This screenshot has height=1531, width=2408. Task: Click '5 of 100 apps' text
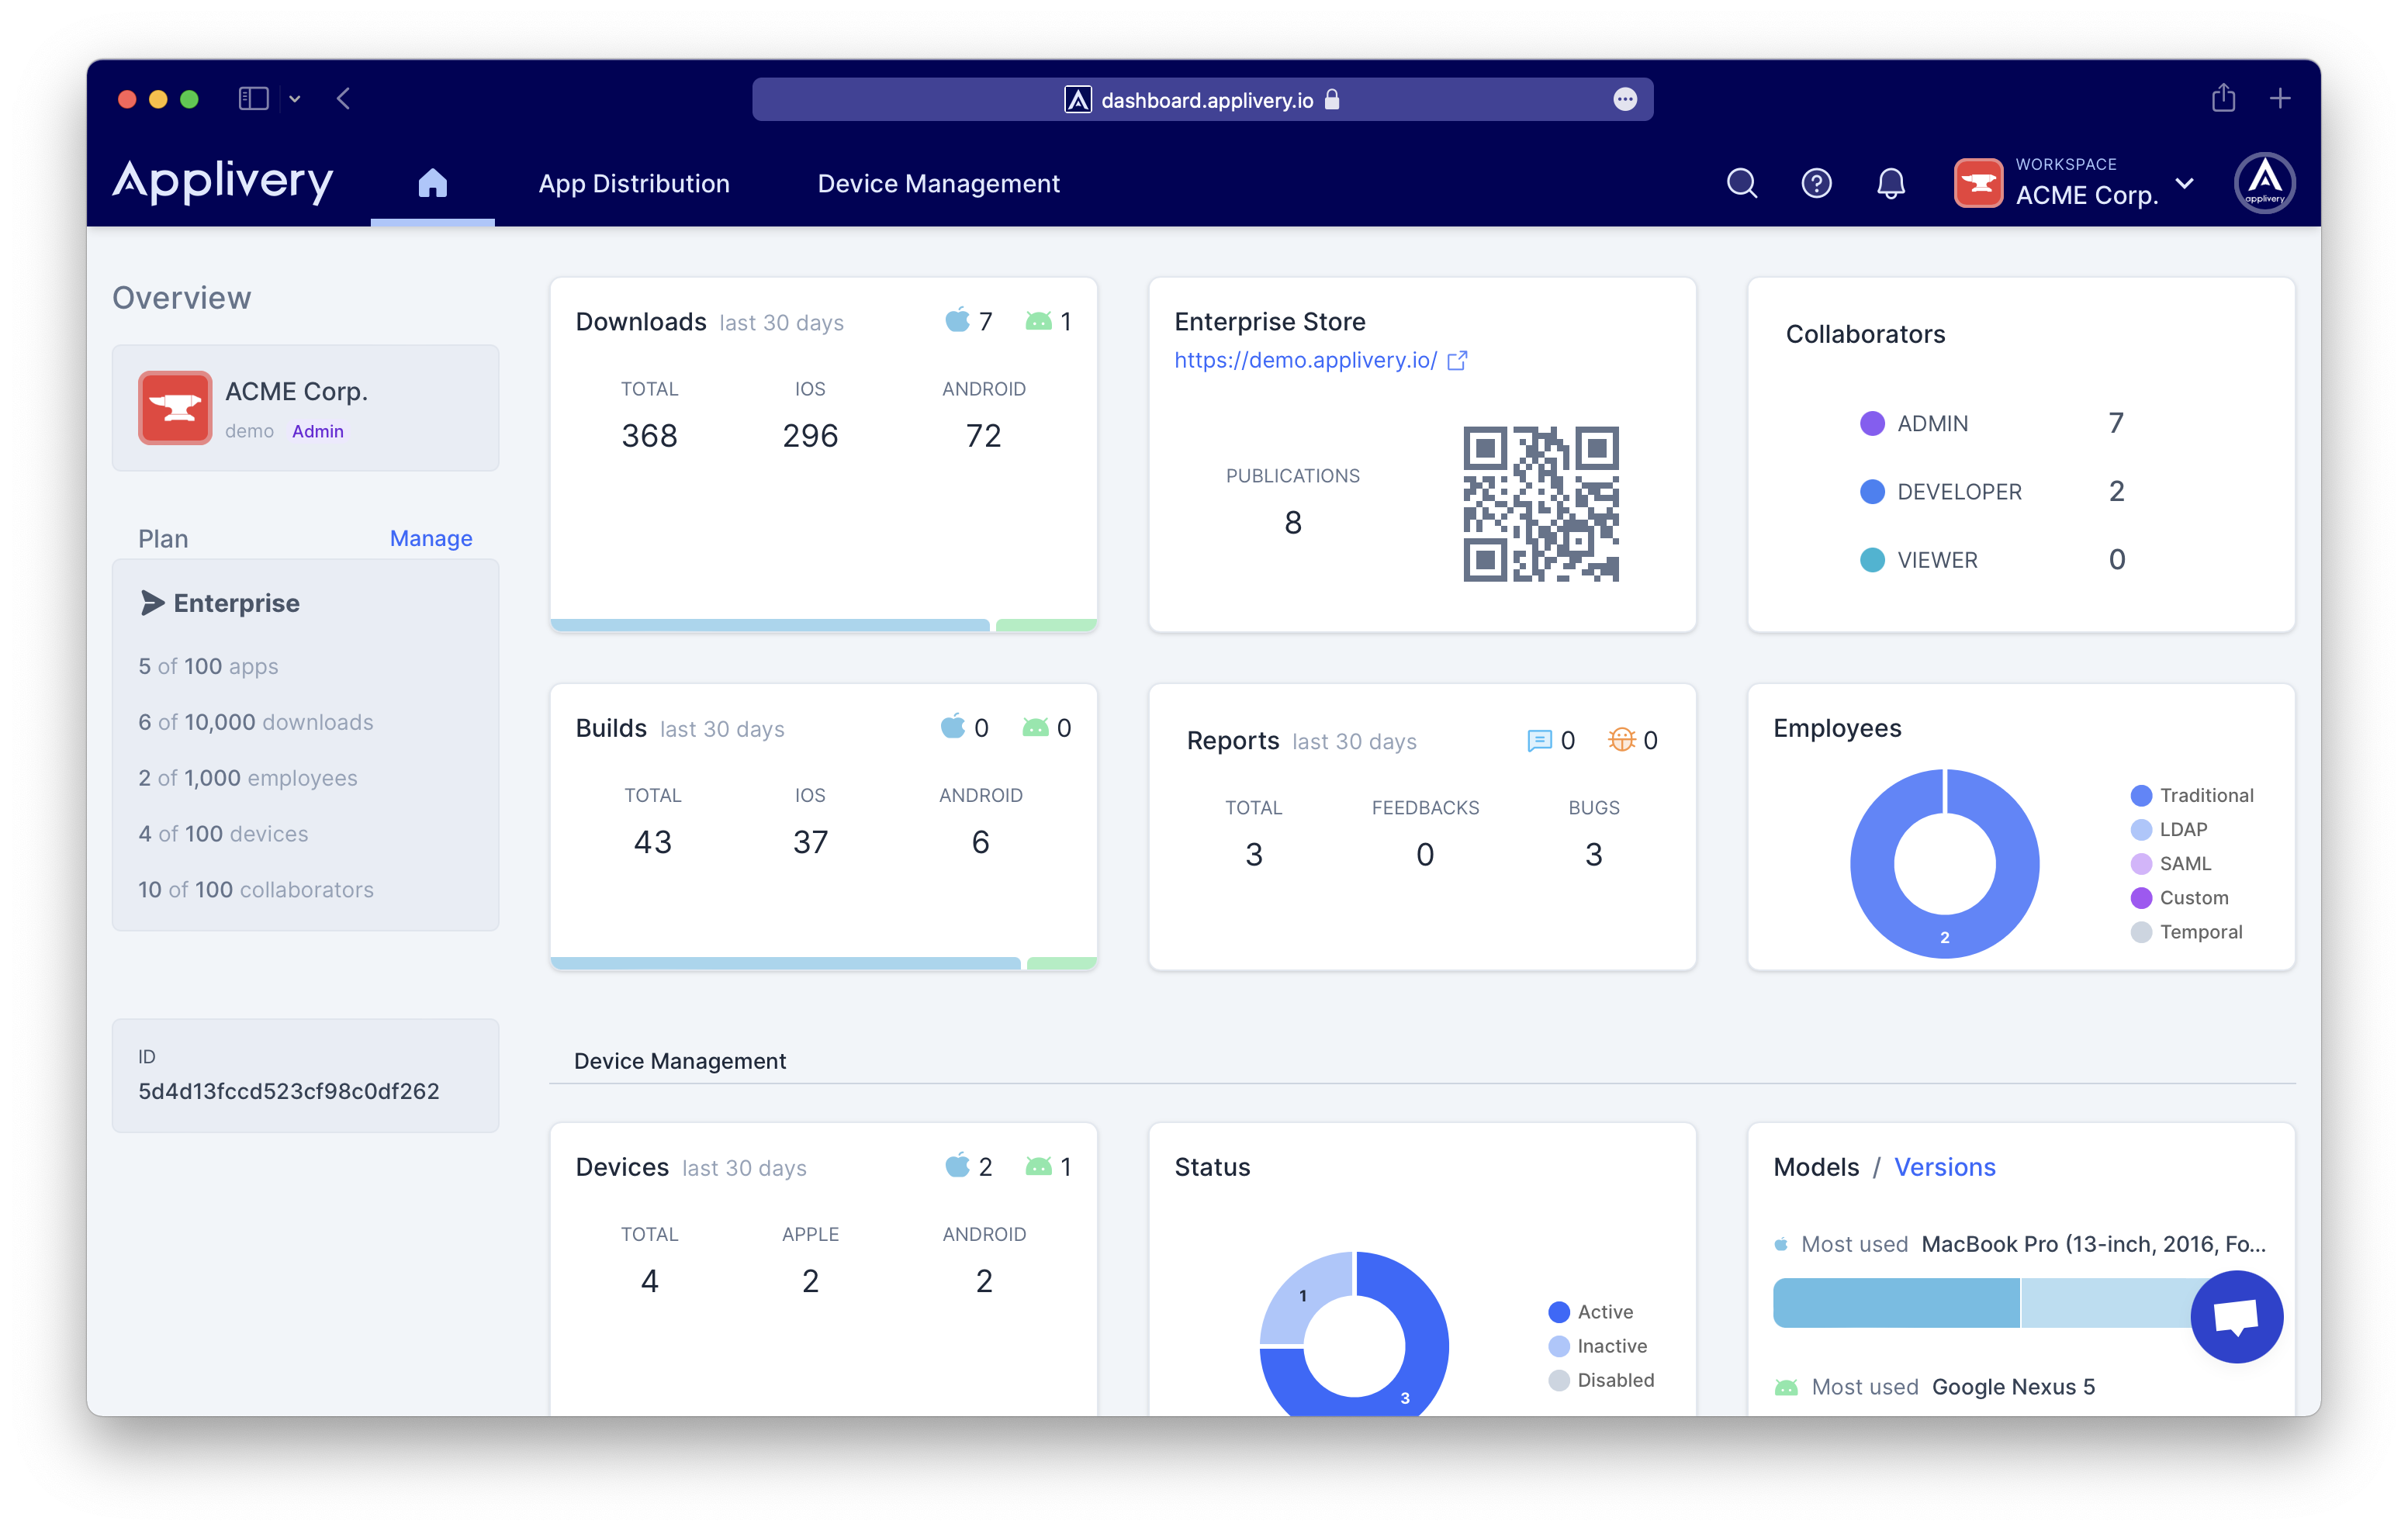pyautogui.click(x=208, y=666)
